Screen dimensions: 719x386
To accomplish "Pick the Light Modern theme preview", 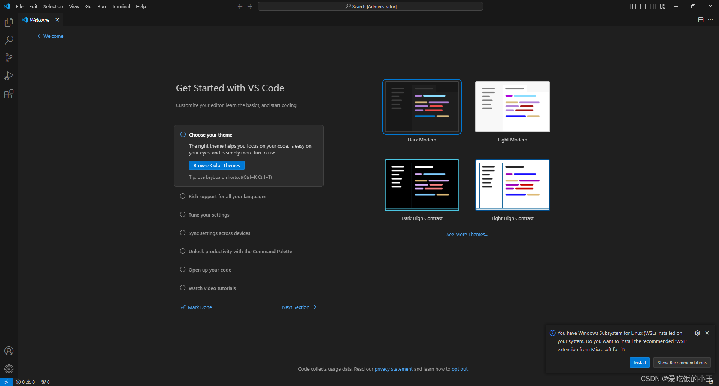I will [x=513, y=107].
